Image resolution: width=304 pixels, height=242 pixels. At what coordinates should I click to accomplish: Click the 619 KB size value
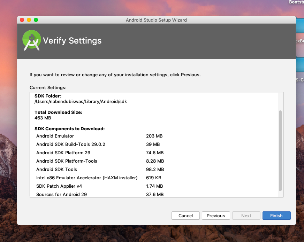pyautogui.click(x=154, y=178)
